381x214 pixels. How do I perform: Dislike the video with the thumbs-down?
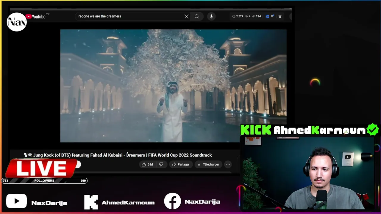161,164
